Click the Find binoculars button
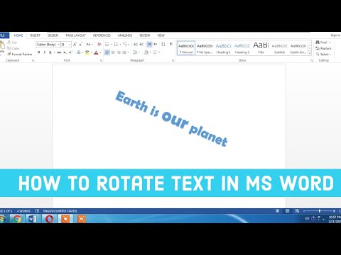Viewport: 341px width, 255px height. (322, 42)
